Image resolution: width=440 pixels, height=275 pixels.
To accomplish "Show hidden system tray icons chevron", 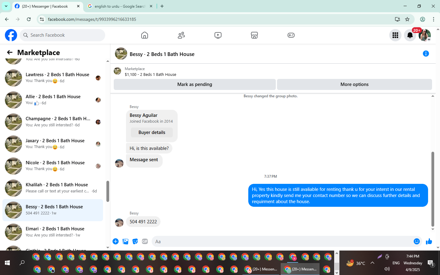I will point(372,263).
